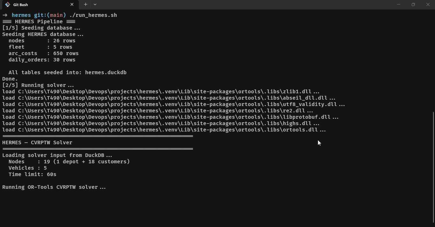Click '[2/5] Running solver' line

click(x=38, y=85)
